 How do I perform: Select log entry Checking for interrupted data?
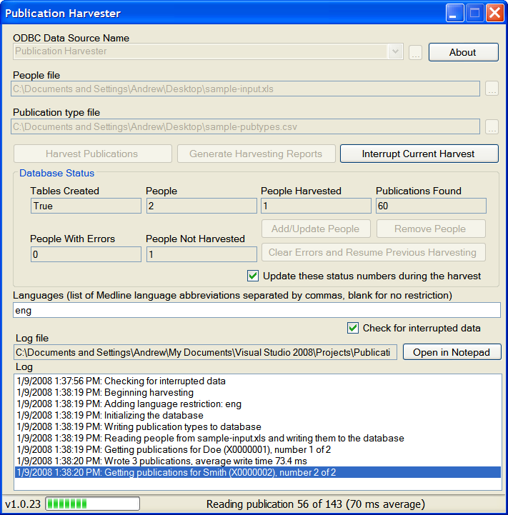[x=258, y=381]
